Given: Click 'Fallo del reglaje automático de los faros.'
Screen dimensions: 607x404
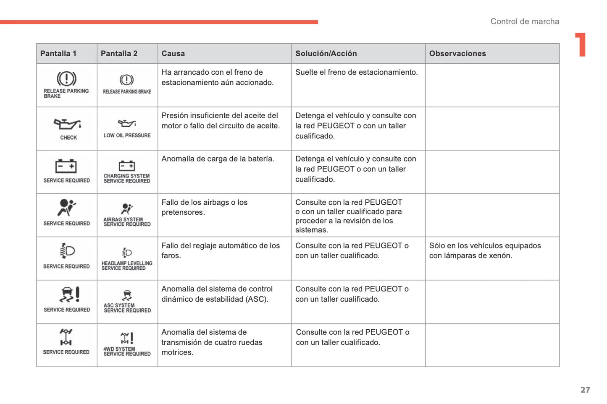Looking at the screenshot, I should tap(221, 250).
